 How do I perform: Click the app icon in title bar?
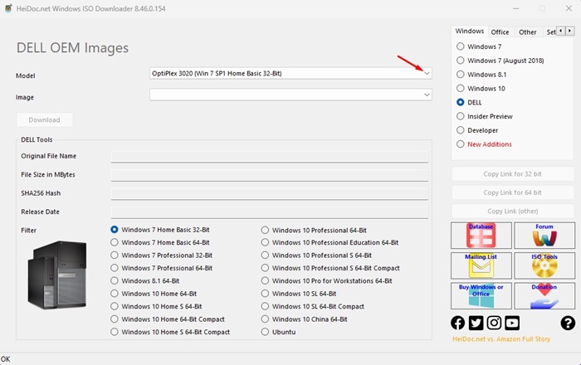coord(8,8)
